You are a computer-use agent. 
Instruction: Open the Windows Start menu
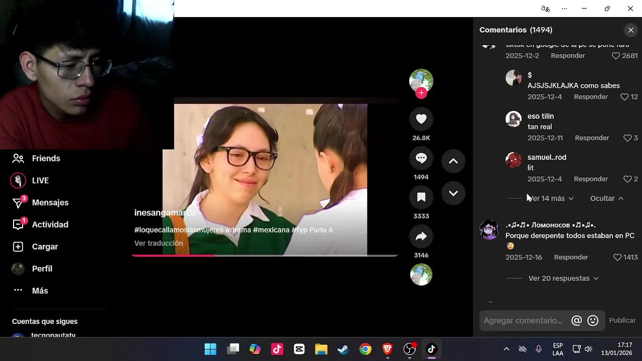pos(211,349)
